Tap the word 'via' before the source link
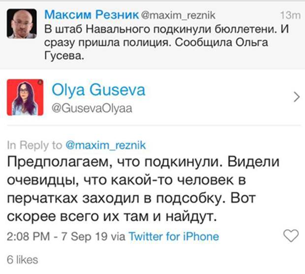This screenshot has height=274, width=305. coord(118,237)
